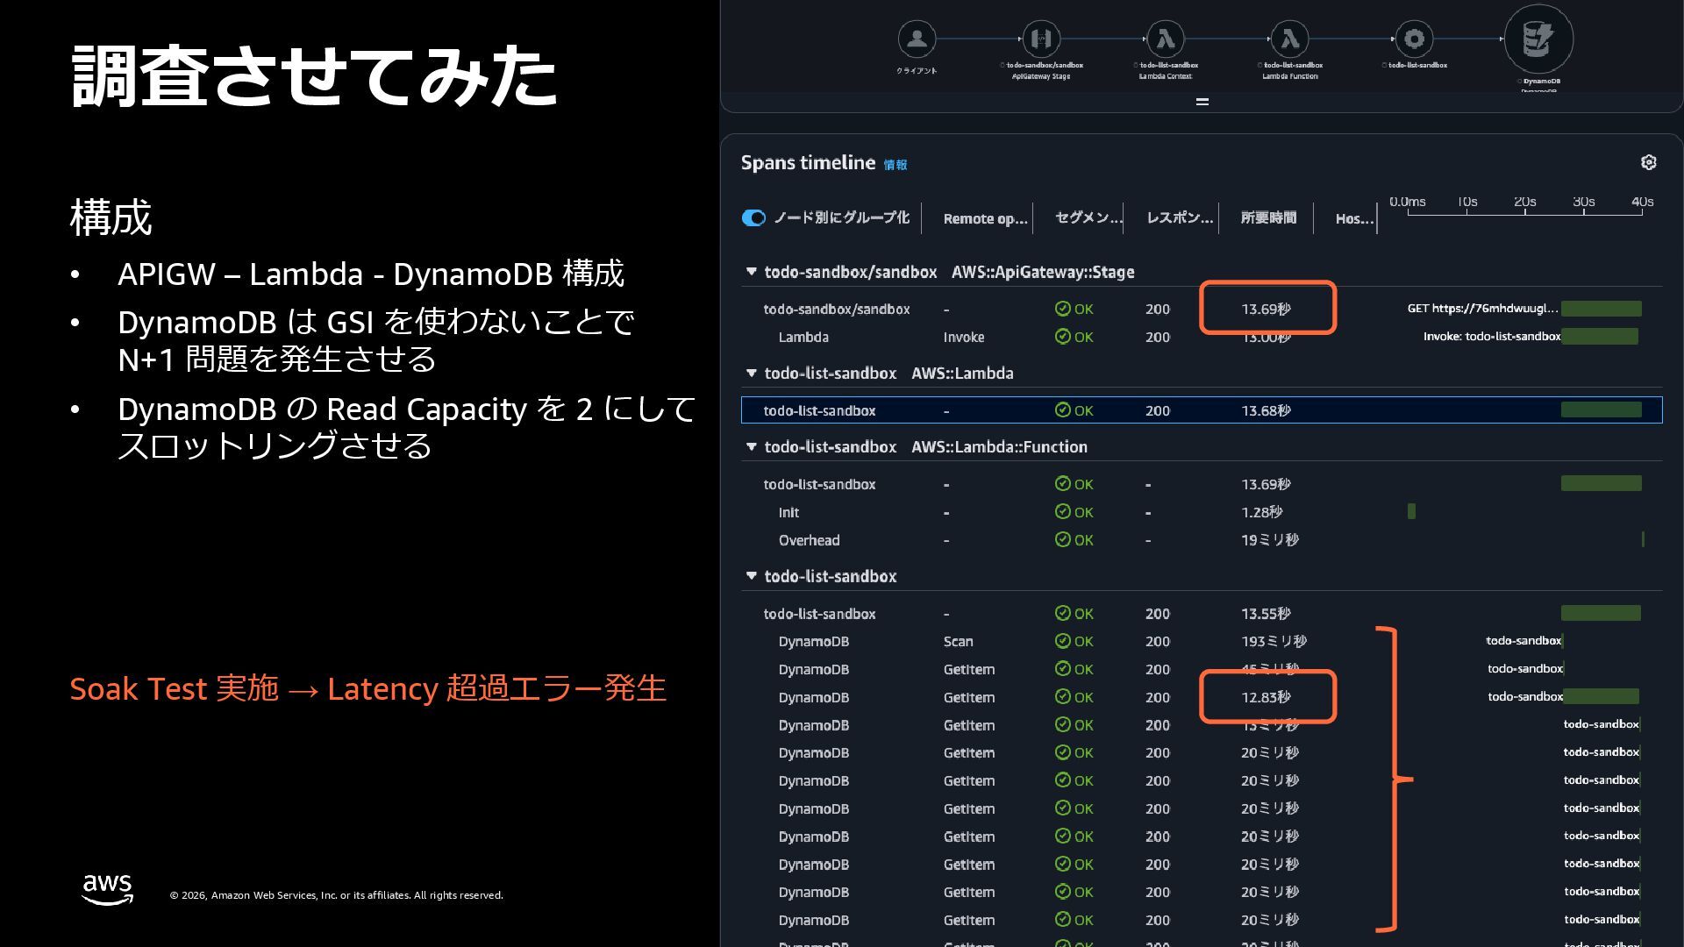Select the ApiGateway Stage node icon
The image size is (1684, 947).
click(1041, 39)
